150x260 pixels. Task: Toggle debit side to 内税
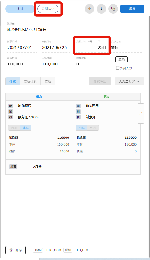(14, 128)
